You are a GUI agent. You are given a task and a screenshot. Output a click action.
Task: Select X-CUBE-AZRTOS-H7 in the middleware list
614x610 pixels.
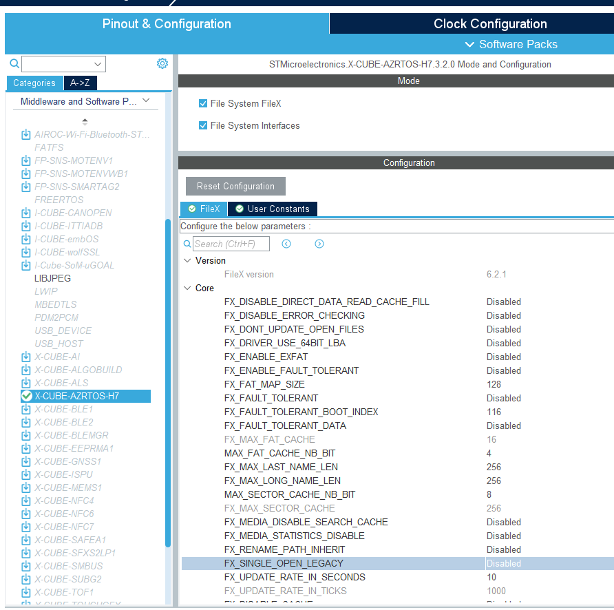[86, 396]
